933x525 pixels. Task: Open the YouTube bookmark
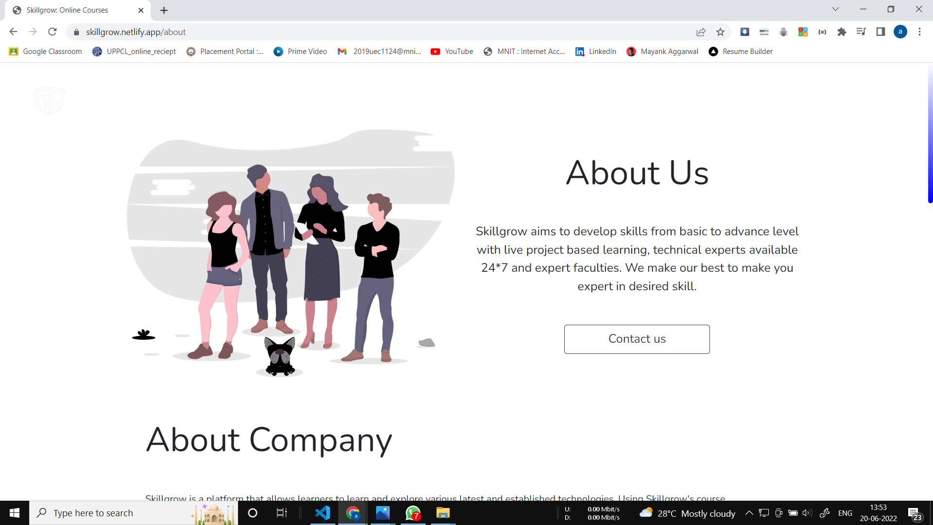click(452, 52)
